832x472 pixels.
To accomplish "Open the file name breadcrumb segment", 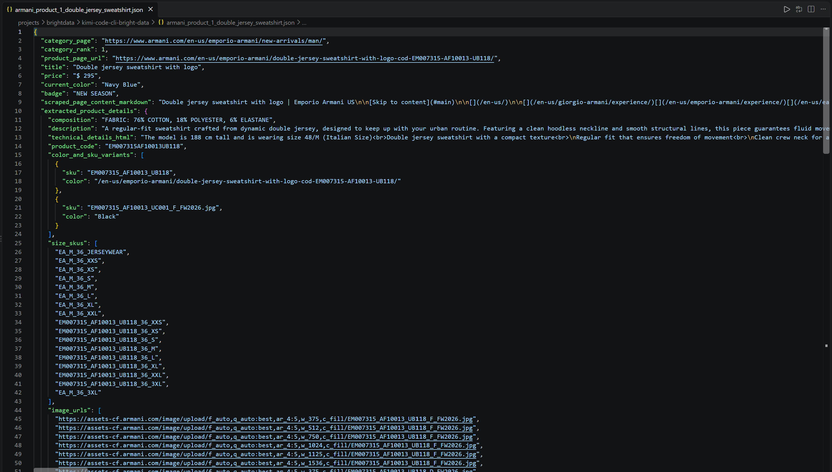I will [x=231, y=23].
